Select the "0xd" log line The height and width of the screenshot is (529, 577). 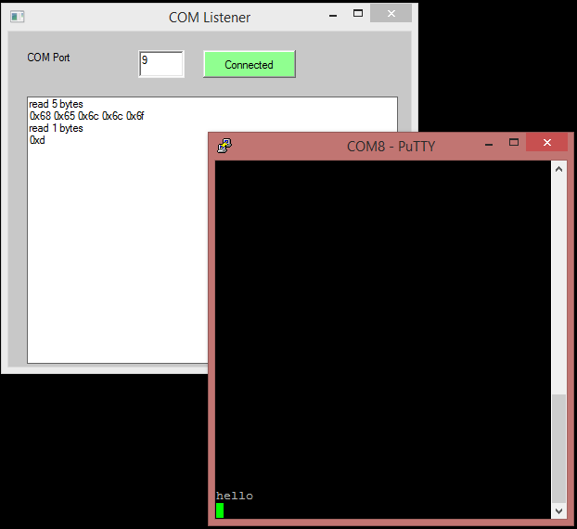pyautogui.click(x=37, y=140)
